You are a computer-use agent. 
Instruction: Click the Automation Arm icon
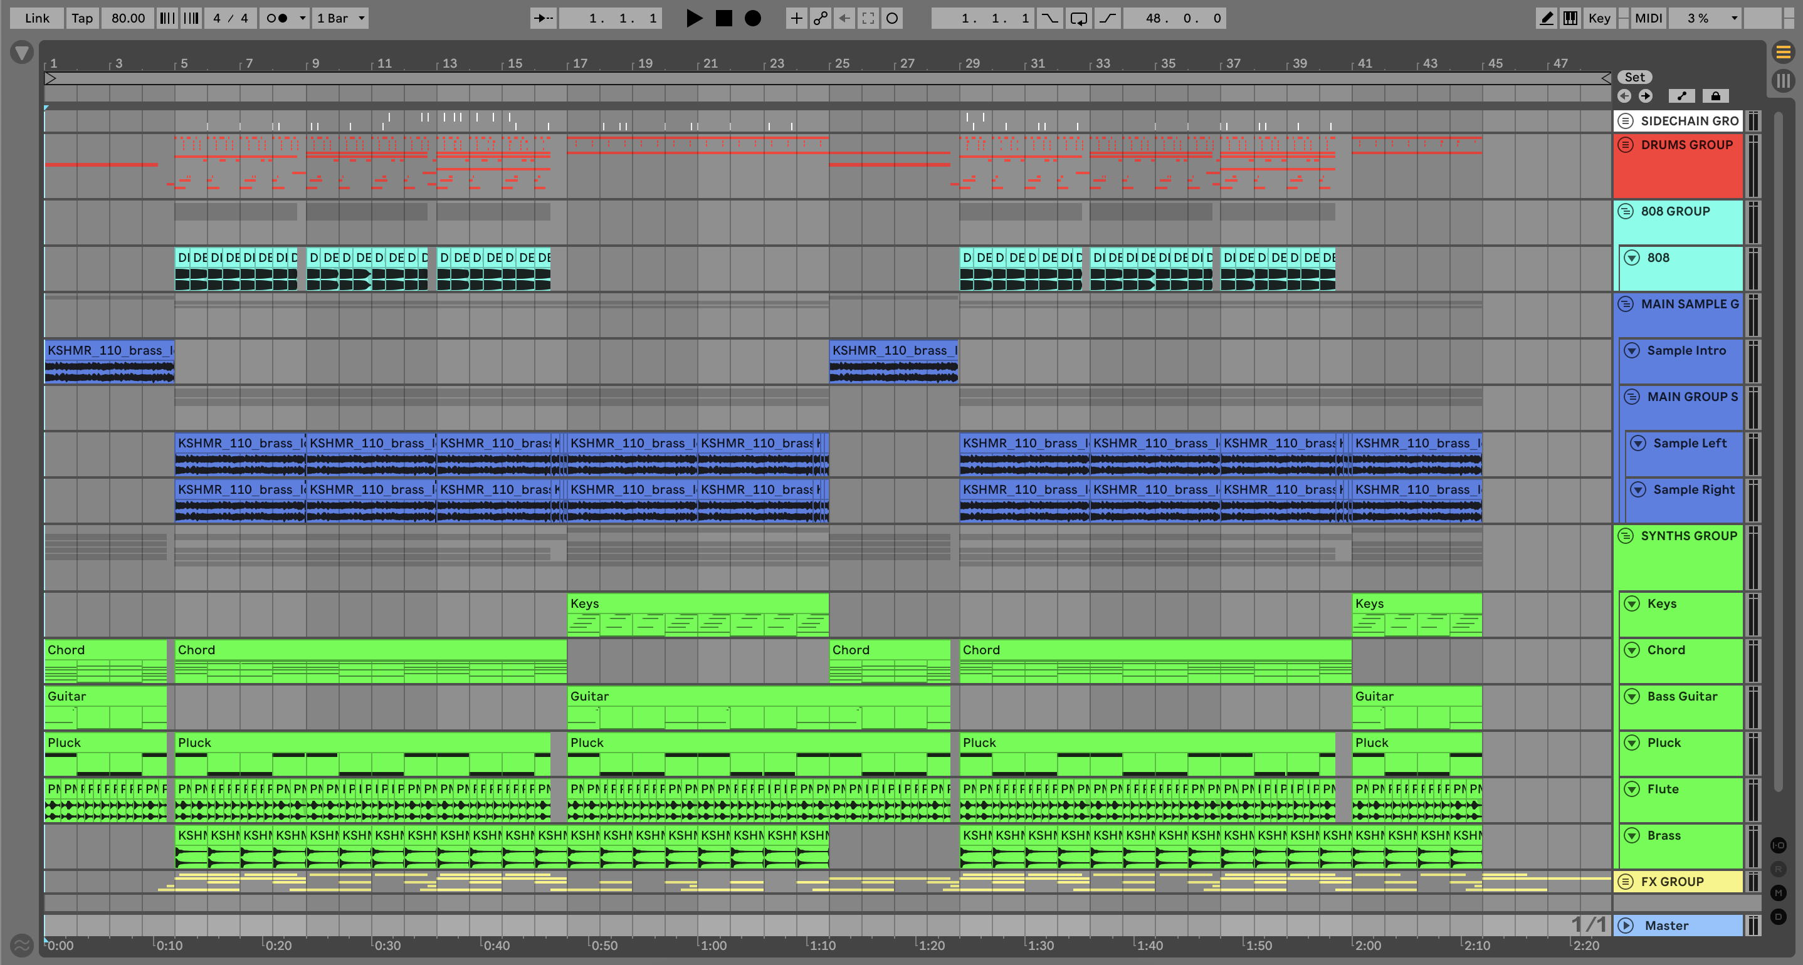point(820,18)
